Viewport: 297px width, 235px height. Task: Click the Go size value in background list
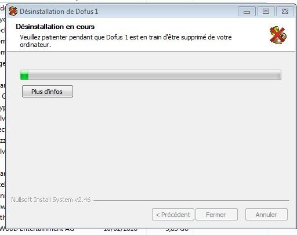tap(177, 230)
